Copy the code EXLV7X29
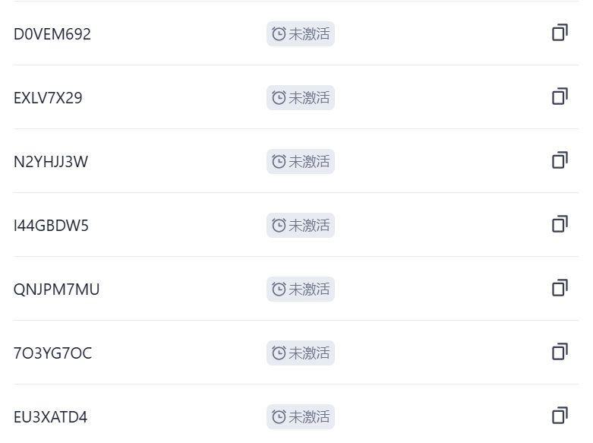593x443 pixels. click(x=560, y=97)
